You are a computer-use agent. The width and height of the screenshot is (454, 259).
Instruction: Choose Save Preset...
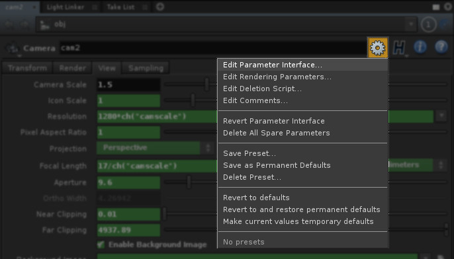pyautogui.click(x=302, y=153)
